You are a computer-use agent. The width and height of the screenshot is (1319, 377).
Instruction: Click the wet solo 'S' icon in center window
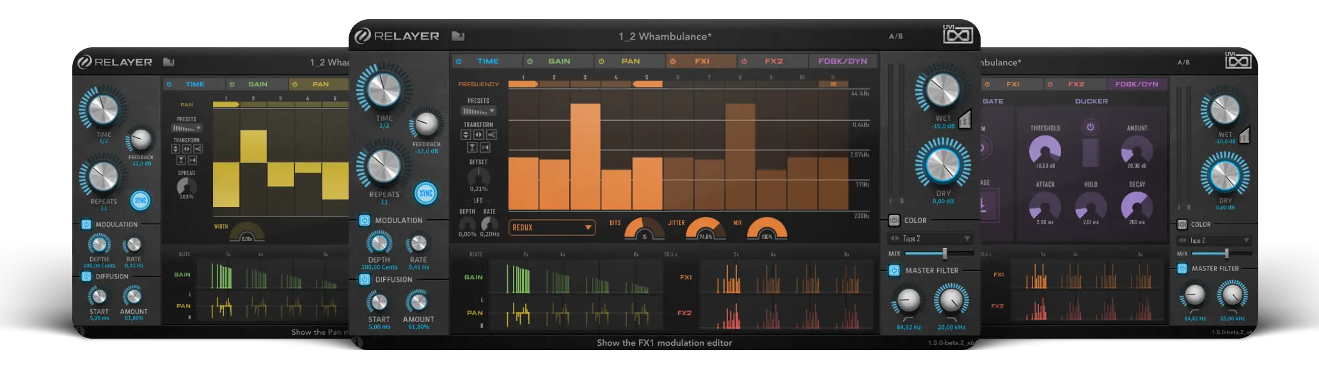[x=965, y=119]
